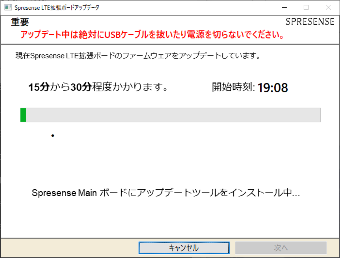Click the start time 19:08
The width and height of the screenshot is (340, 258).
273,88
